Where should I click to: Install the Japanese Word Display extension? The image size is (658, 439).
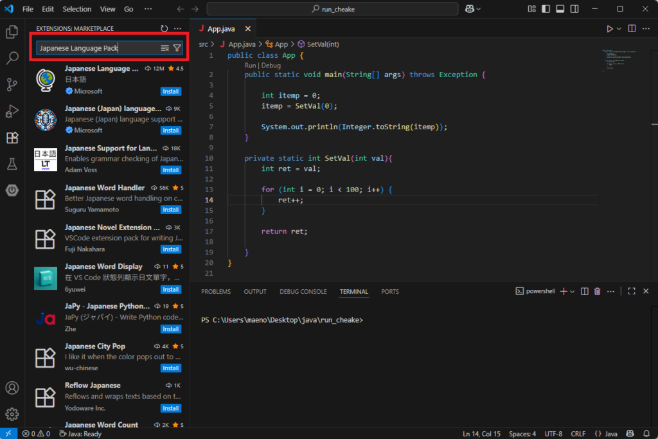171,289
